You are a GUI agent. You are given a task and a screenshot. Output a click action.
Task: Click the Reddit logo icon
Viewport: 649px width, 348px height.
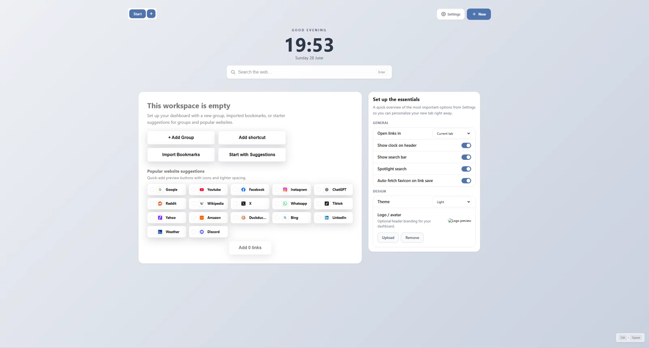coord(160,204)
